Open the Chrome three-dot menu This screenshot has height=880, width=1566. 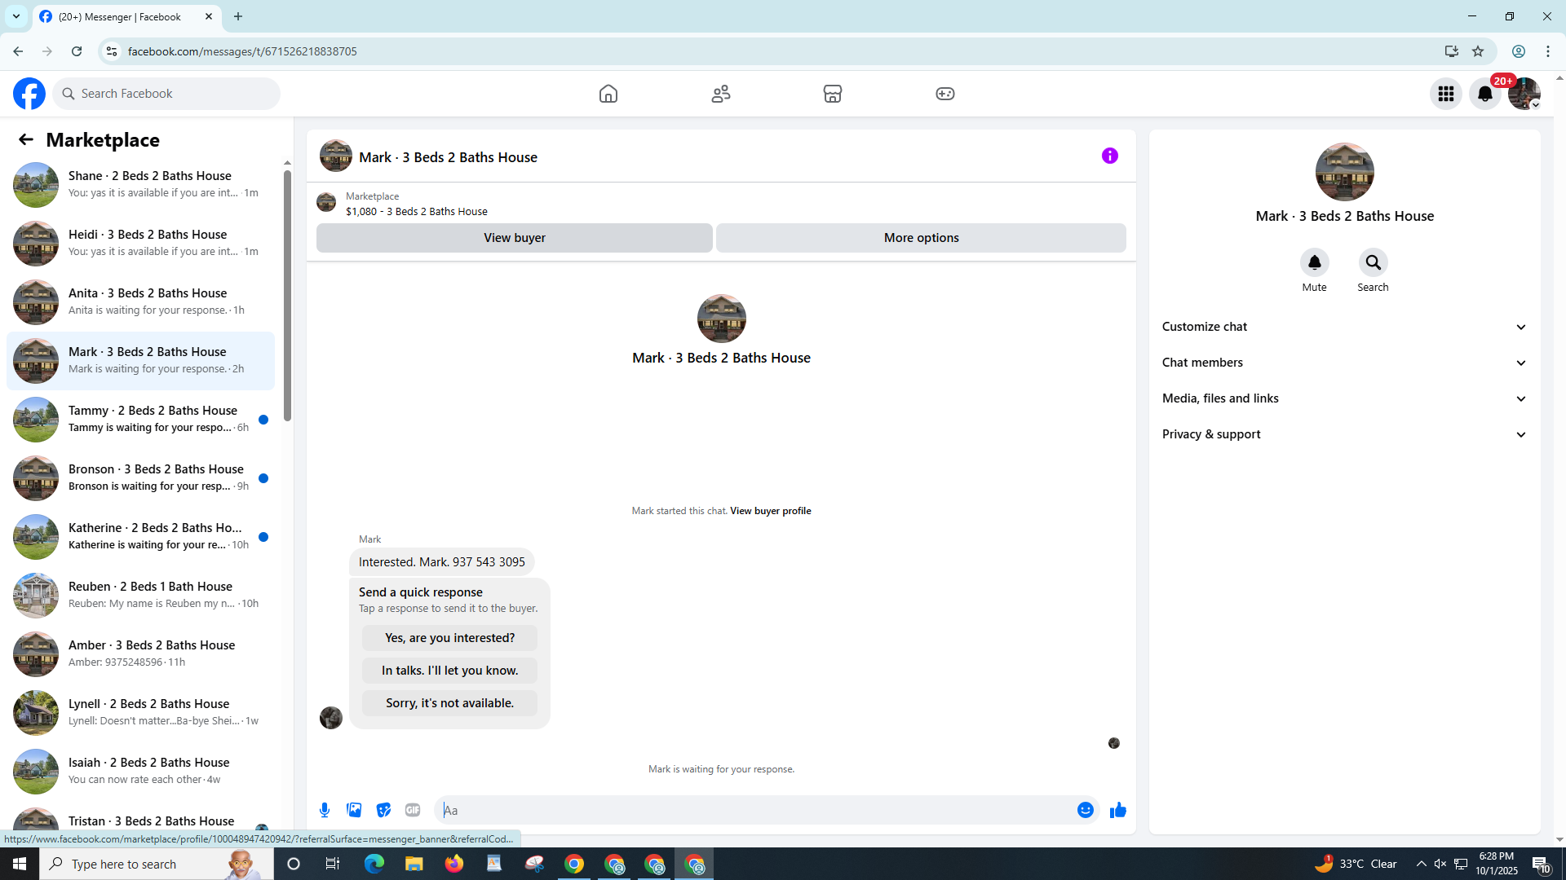click(x=1548, y=51)
